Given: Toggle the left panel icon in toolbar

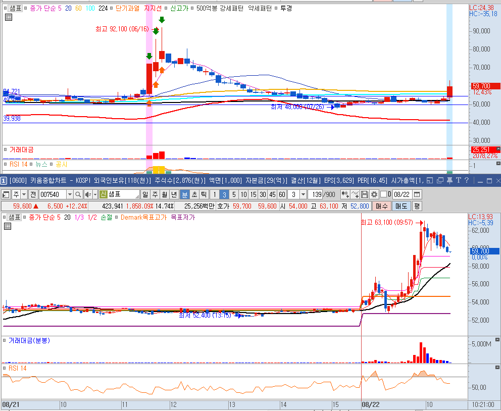Looking at the screenshot, I should tap(6, 194).
